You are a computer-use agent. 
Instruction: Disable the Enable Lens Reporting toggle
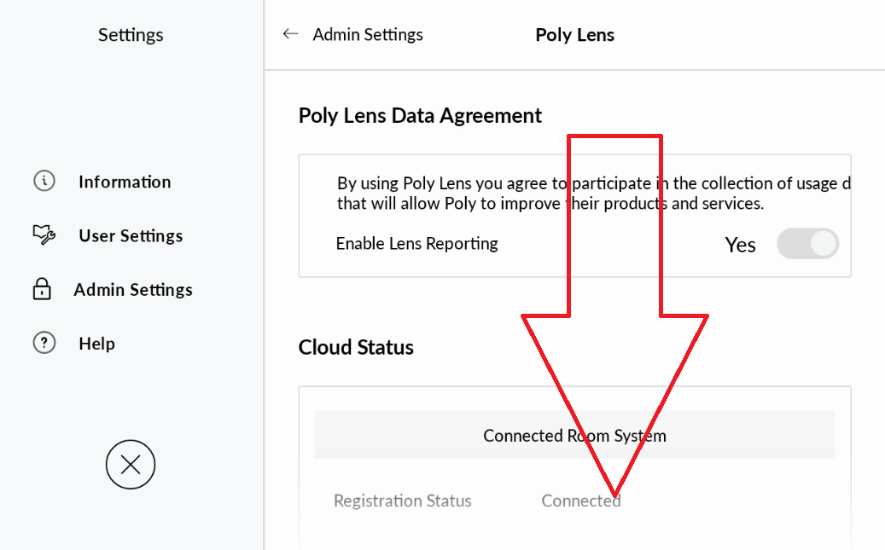807,244
